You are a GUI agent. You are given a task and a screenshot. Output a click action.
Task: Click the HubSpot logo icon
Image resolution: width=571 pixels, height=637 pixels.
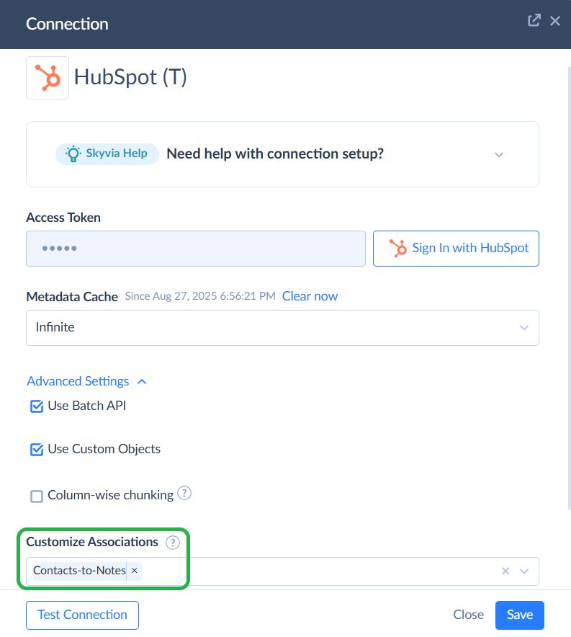[x=48, y=78]
